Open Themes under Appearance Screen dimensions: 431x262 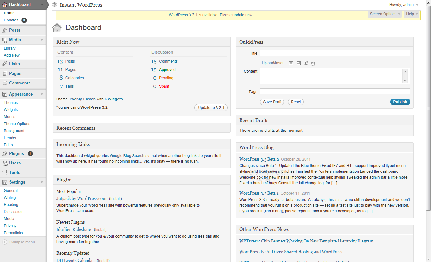(x=11, y=103)
